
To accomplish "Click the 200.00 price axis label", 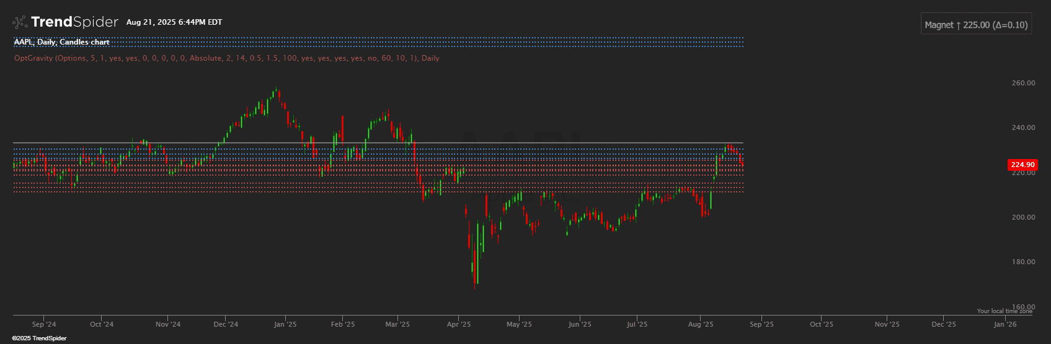I will (1023, 217).
